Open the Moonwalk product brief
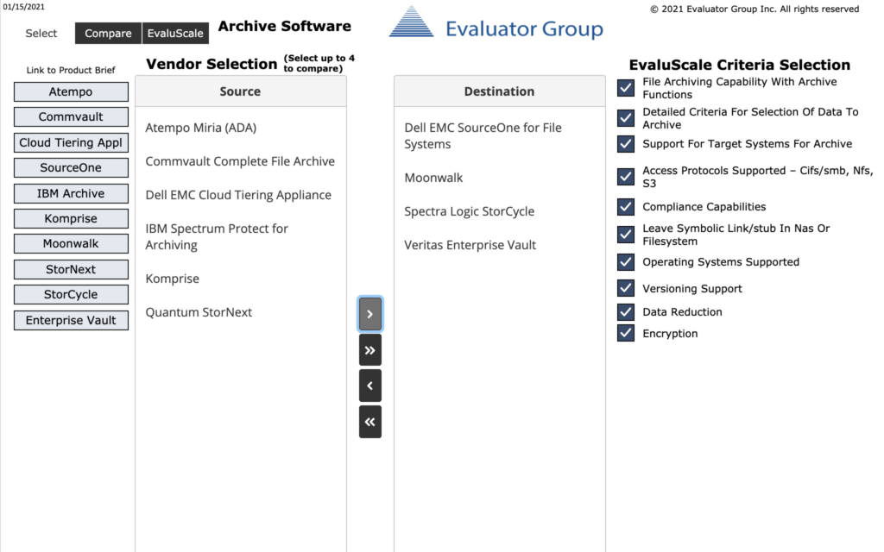This screenshot has height=552, width=884. click(x=71, y=244)
